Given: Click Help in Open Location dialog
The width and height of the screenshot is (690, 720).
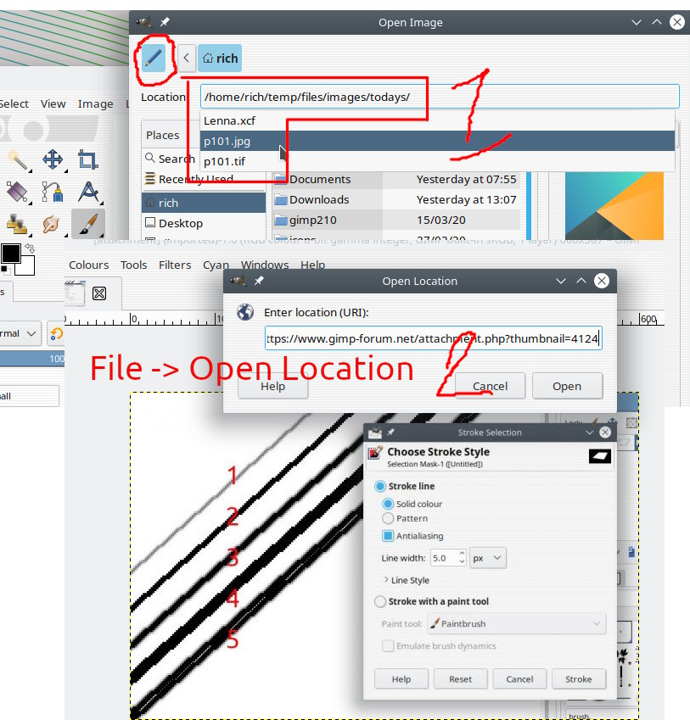Looking at the screenshot, I should pyautogui.click(x=273, y=386).
